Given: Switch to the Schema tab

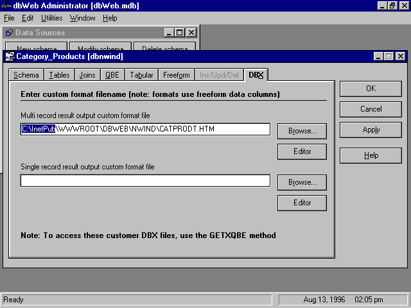Looking at the screenshot, I should 26,75.
